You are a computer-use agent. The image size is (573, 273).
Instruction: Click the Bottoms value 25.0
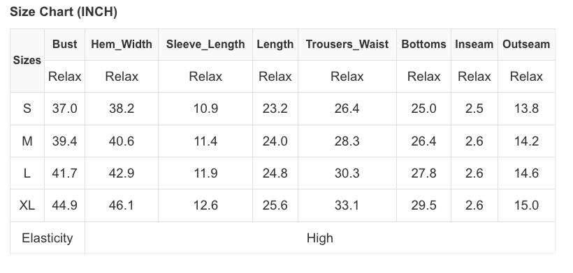[x=423, y=109]
